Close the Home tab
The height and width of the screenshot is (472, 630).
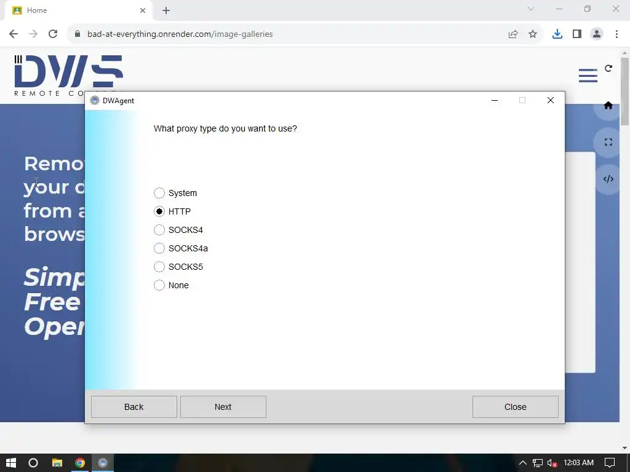(143, 10)
